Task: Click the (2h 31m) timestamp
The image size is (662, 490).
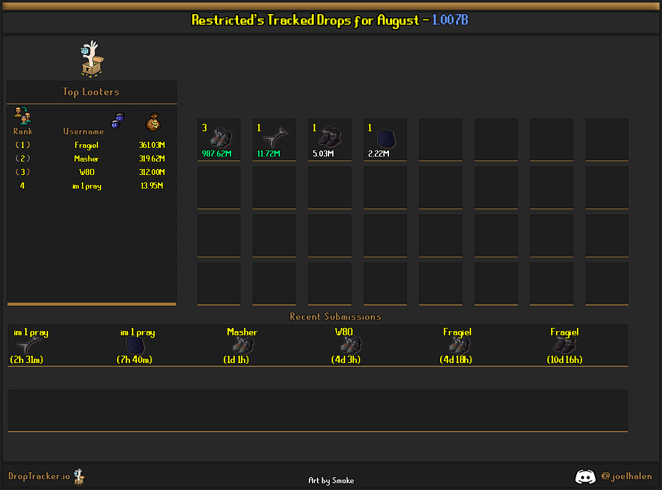Action: pos(27,359)
